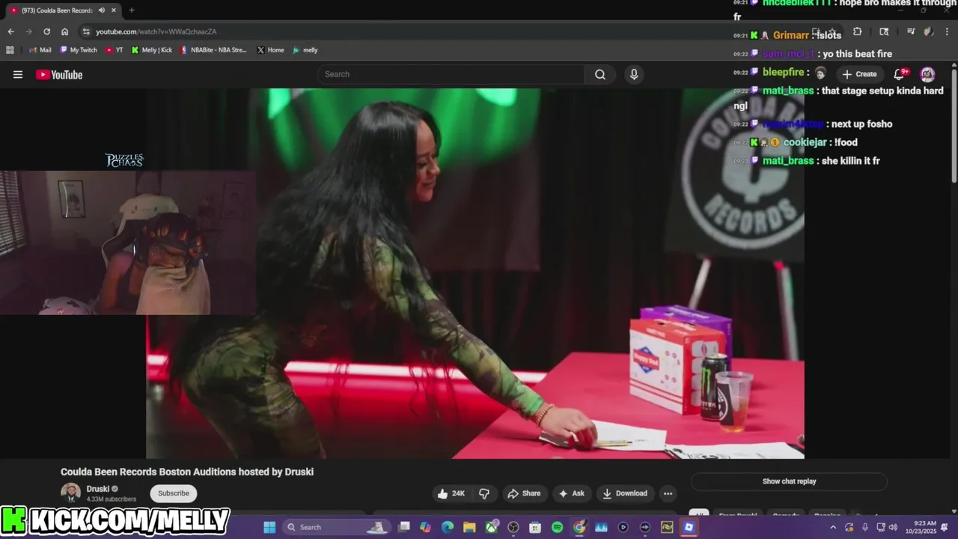Dislike the video
This screenshot has height=539, width=958.
484,493
